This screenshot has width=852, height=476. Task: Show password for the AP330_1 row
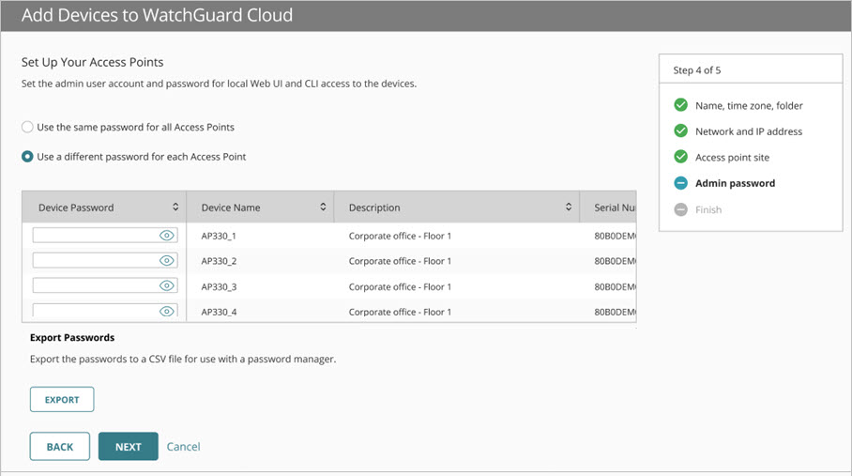click(167, 236)
